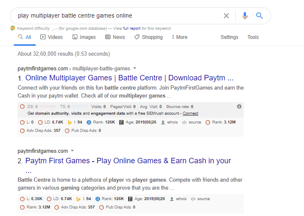Click the whois person icon in second result
The height and width of the screenshot is (216, 304).
(x=172, y=199)
